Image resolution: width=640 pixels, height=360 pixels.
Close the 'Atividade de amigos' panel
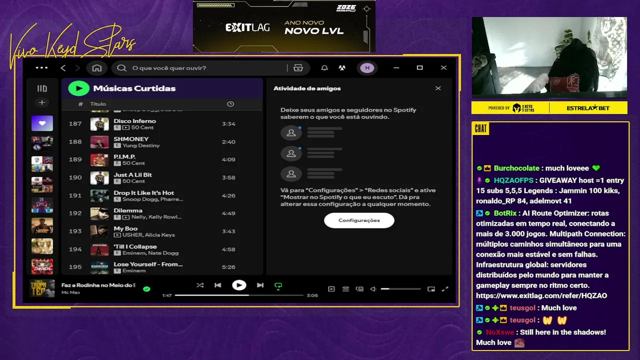(438, 88)
